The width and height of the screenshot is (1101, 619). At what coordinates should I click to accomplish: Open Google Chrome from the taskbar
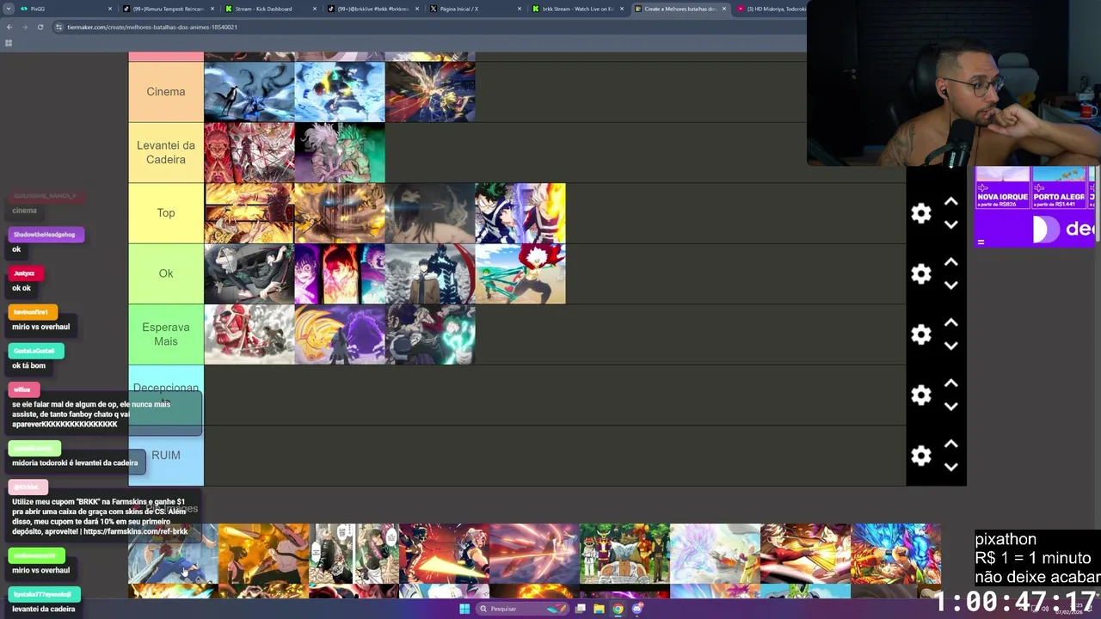(x=618, y=609)
